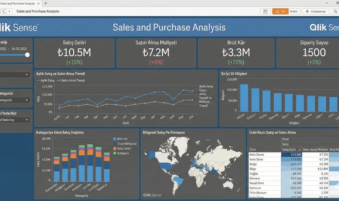Select the tallest bar in top customers chart

[x=244, y=98]
